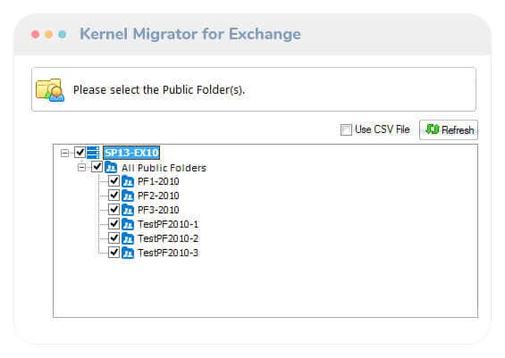Uncheck the All Public Folders checkbox

point(97,167)
